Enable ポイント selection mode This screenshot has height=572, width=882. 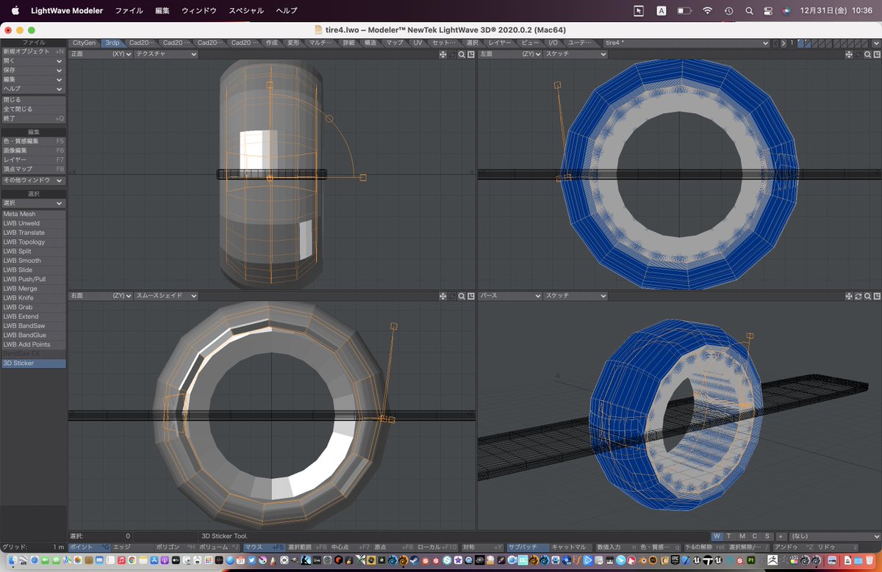tap(90, 547)
